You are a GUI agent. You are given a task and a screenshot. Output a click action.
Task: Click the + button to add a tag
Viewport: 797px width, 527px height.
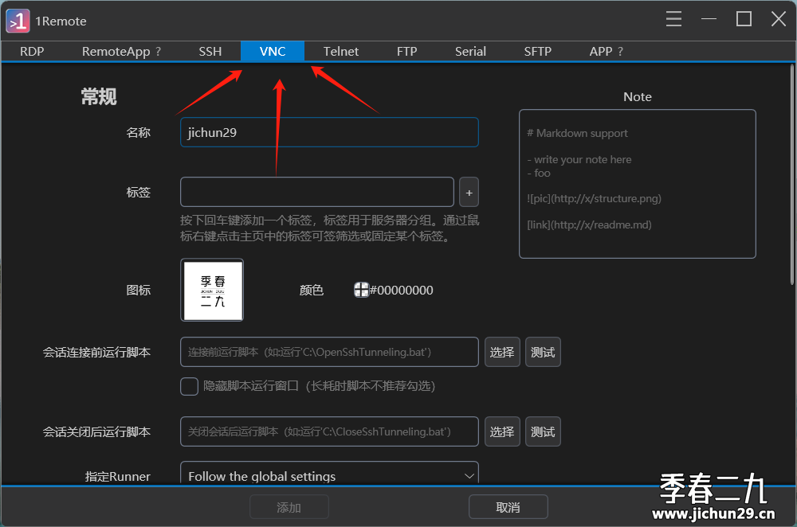click(x=469, y=192)
